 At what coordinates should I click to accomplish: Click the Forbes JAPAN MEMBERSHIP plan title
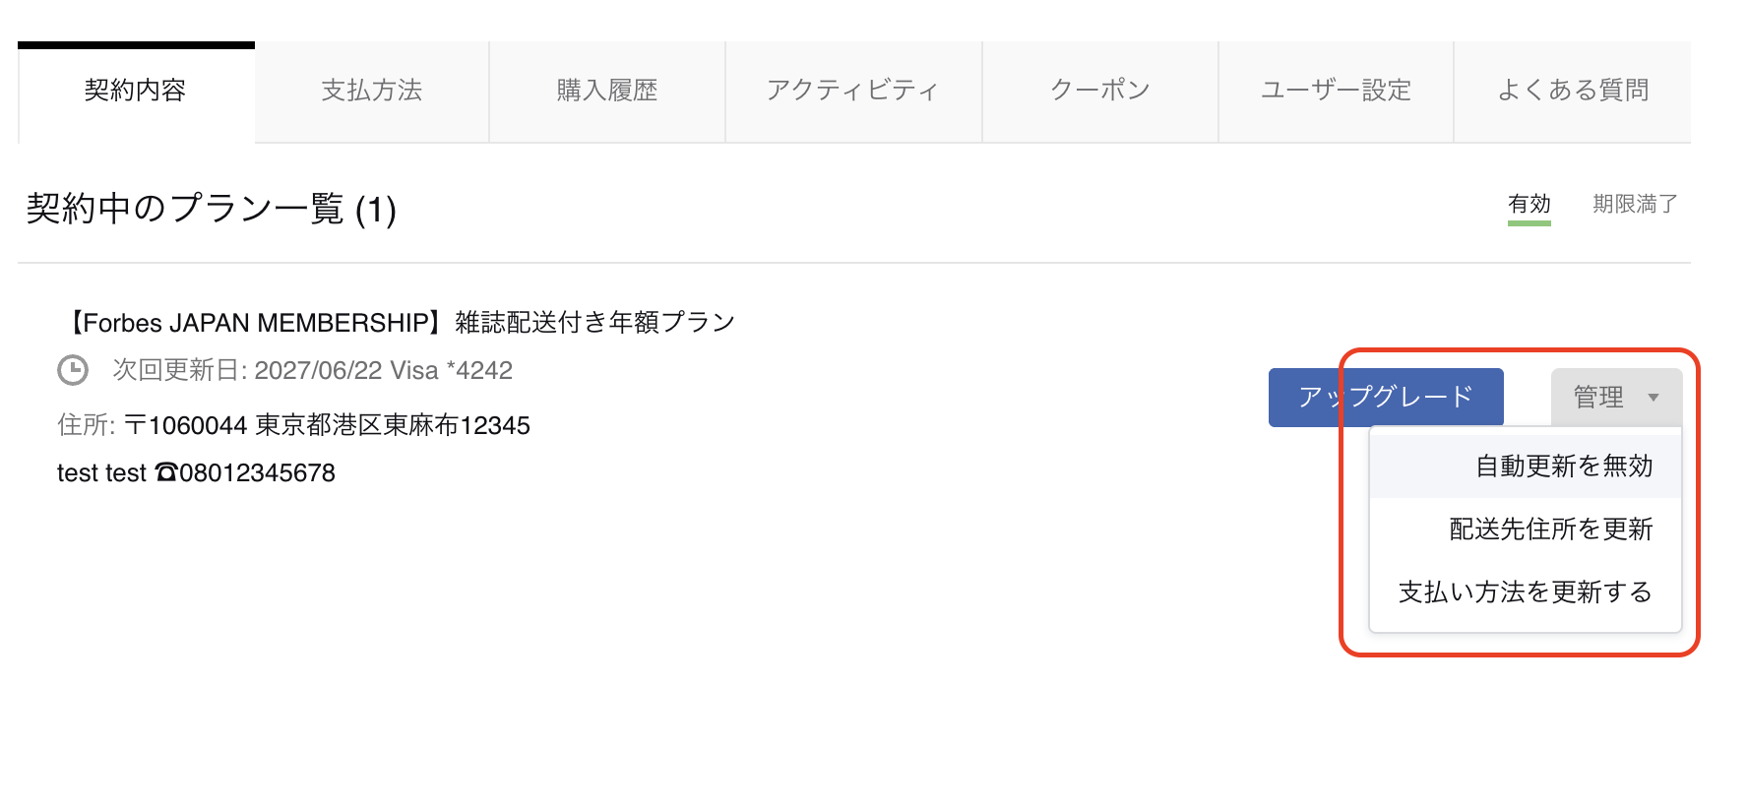pos(397,323)
